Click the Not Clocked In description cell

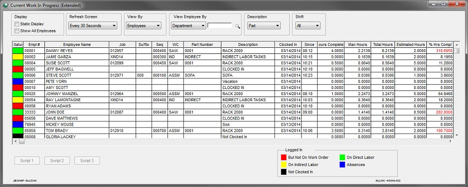point(248,136)
